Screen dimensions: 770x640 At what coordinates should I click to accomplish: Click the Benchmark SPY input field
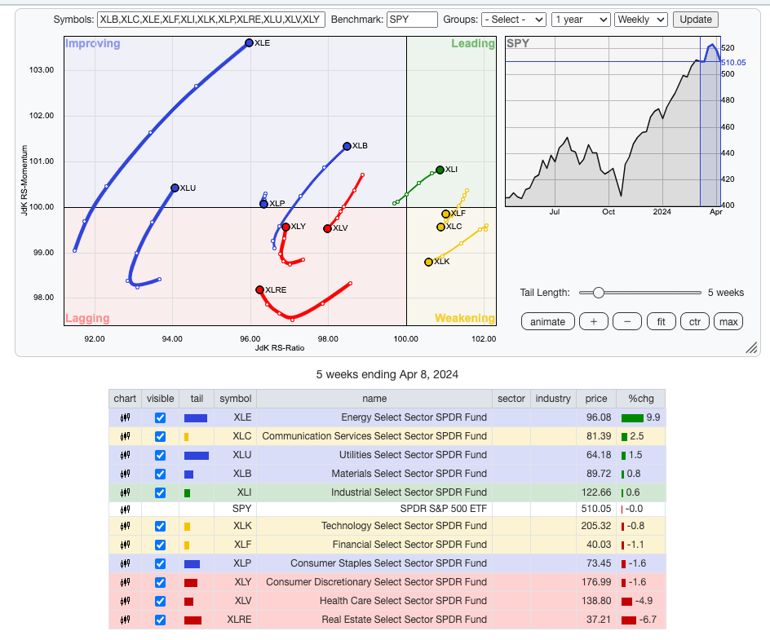[x=412, y=20]
